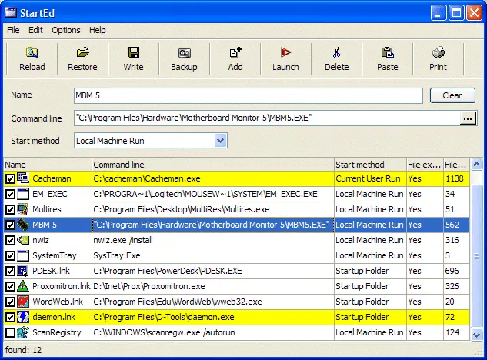Open the Options menu
Screen dimensions: 487x360
66,30
